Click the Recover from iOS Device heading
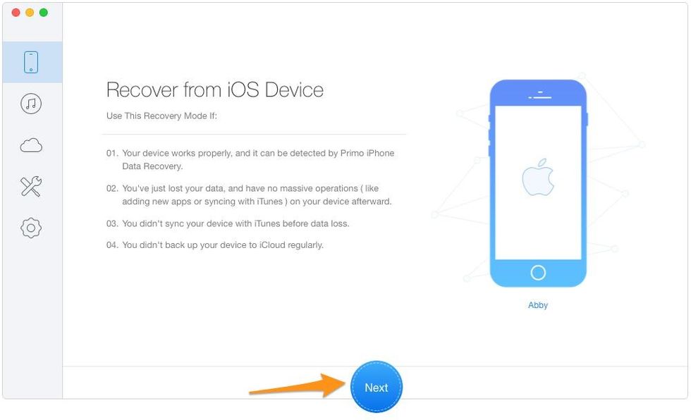This screenshot has width=691, height=420. (x=215, y=89)
